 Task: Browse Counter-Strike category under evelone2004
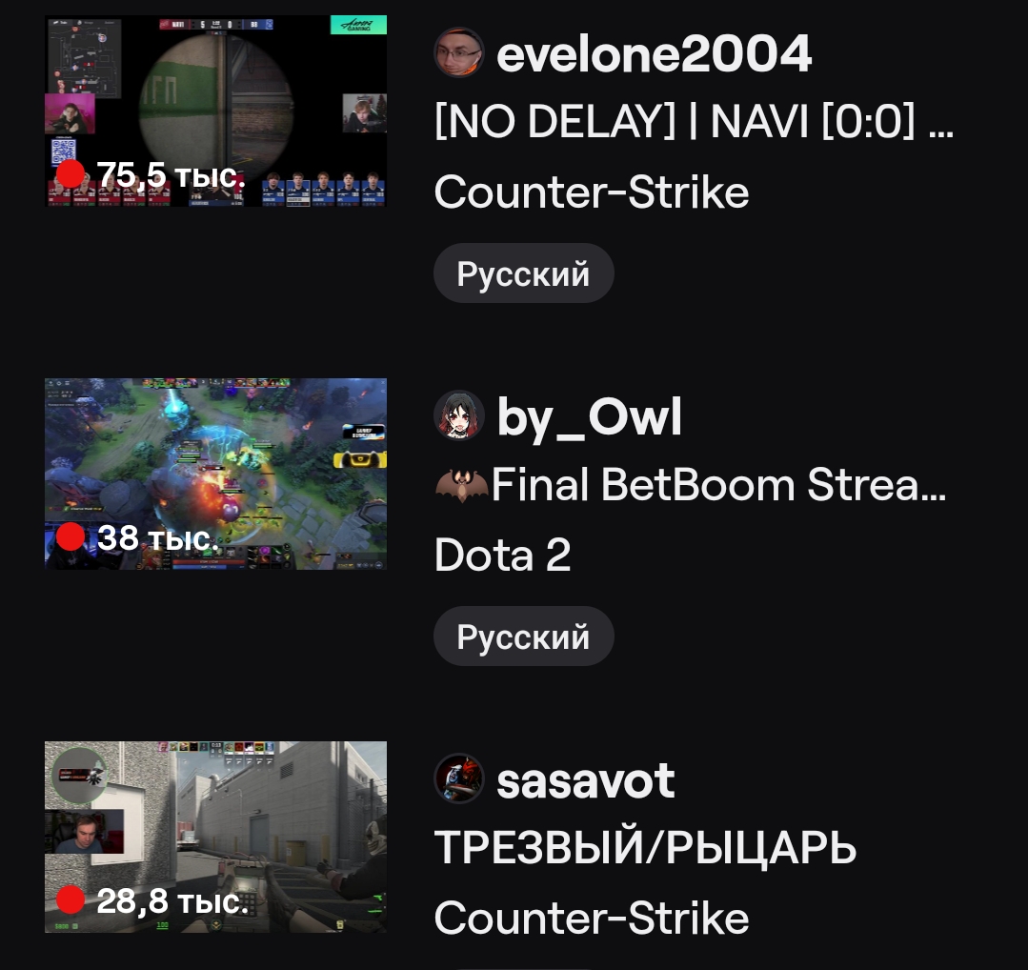(x=592, y=192)
